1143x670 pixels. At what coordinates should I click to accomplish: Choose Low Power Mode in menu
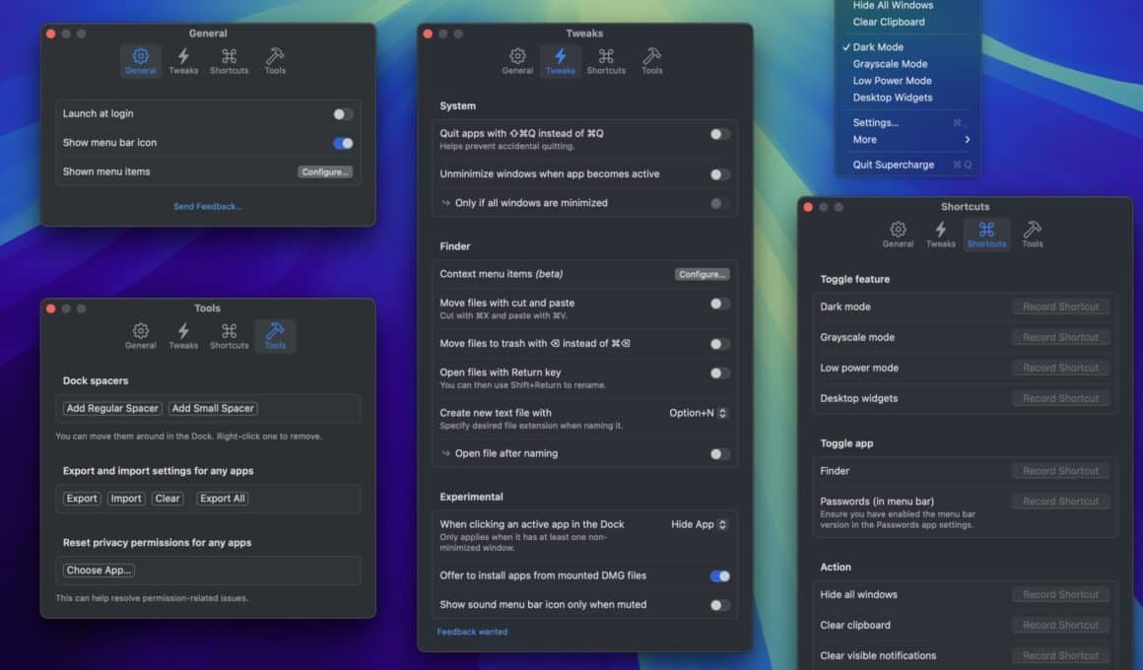click(908, 80)
